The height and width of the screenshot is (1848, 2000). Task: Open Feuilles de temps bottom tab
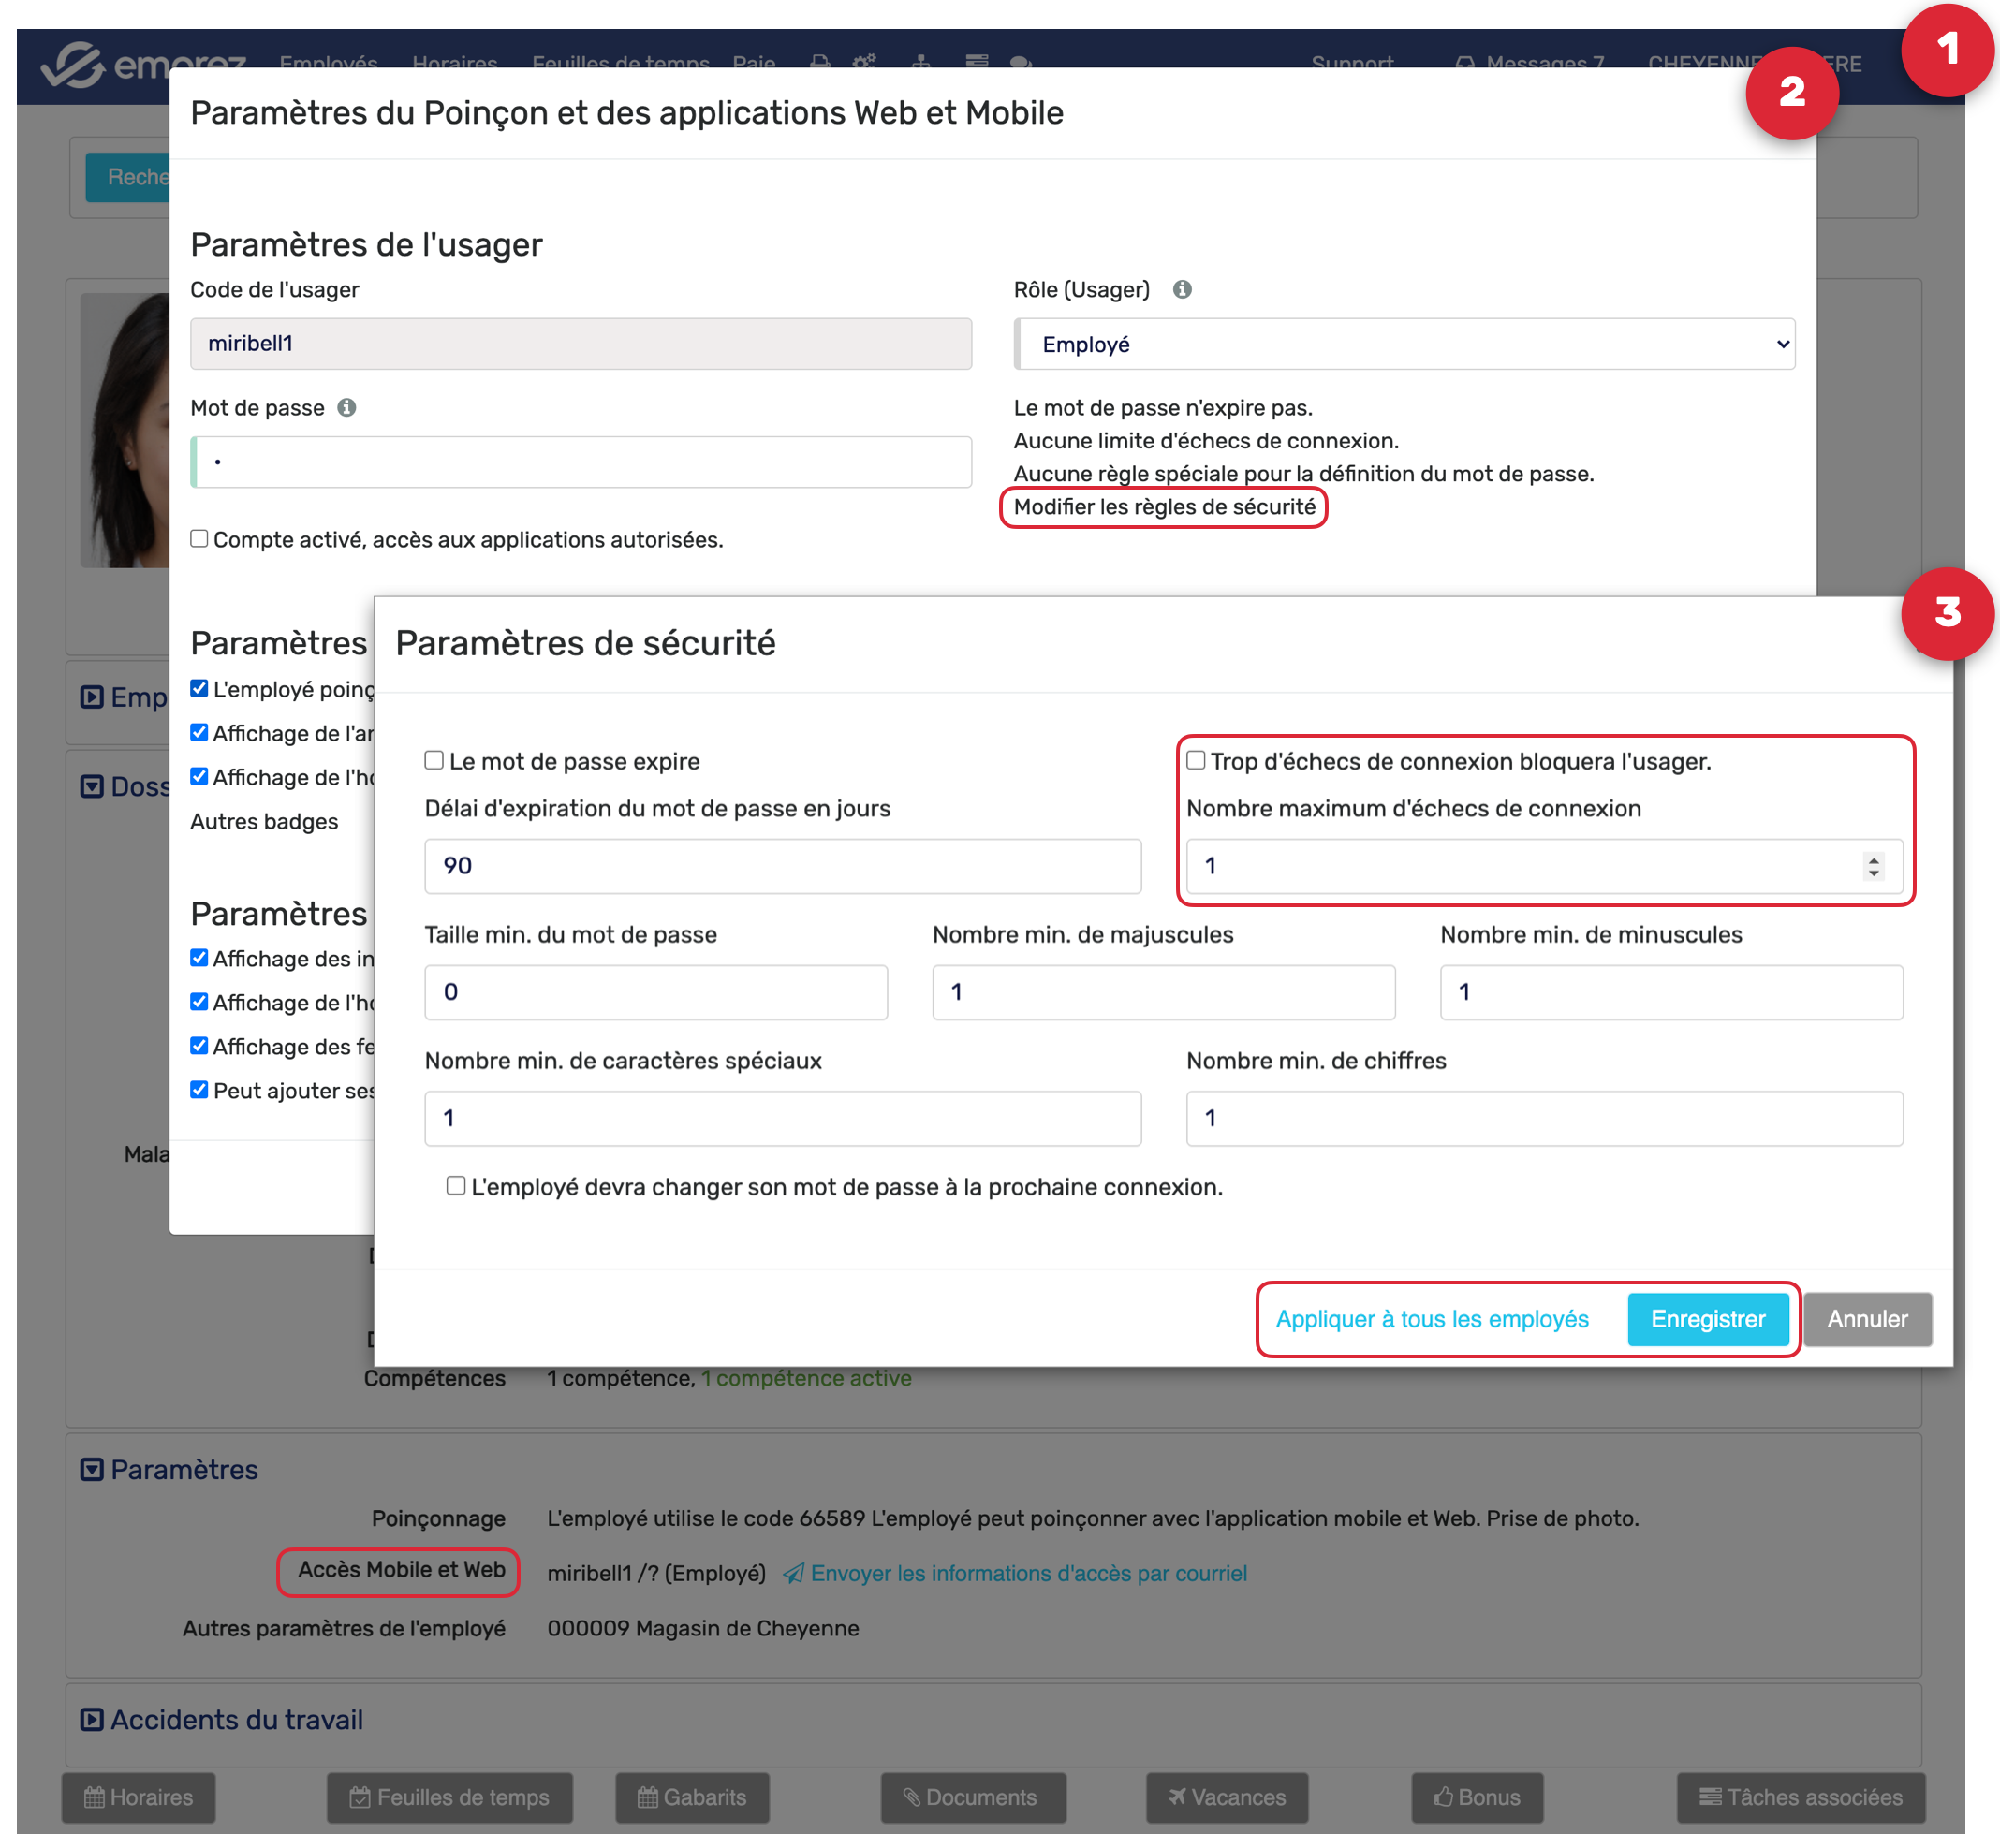click(x=450, y=1798)
